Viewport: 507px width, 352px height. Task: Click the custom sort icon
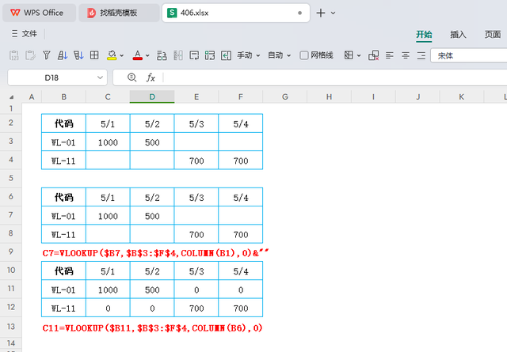(x=78, y=55)
